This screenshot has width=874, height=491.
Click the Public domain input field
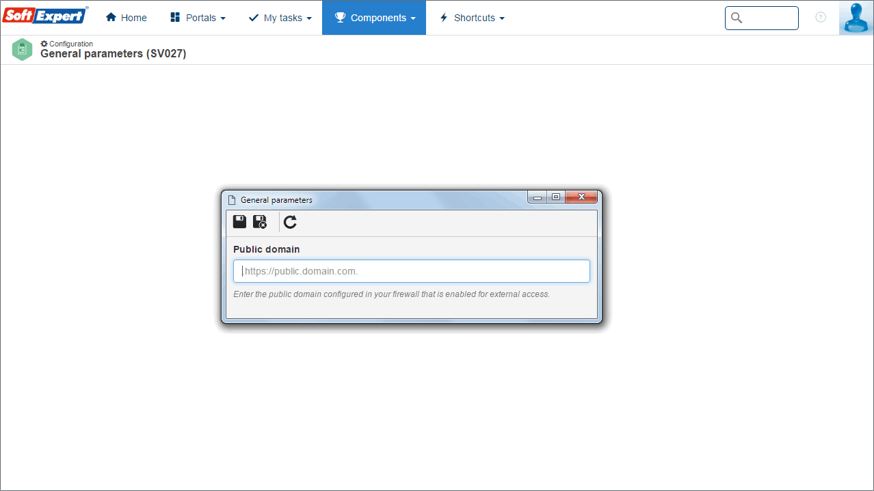[412, 271]
